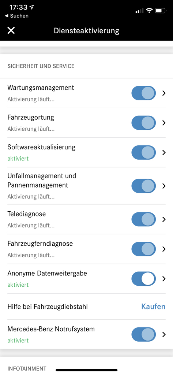Open Telediagnose details chevron
This screenshot has height=375, width=173.
pyautogui.click(x=164, y=219)
